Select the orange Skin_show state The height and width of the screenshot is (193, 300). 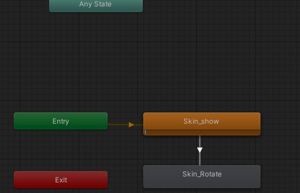202,124
